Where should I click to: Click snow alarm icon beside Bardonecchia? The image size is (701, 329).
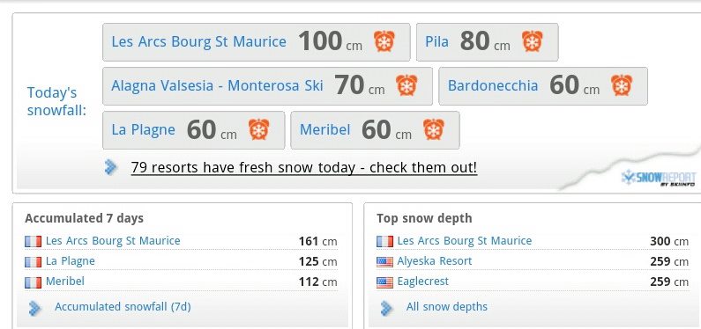[622, 85]
